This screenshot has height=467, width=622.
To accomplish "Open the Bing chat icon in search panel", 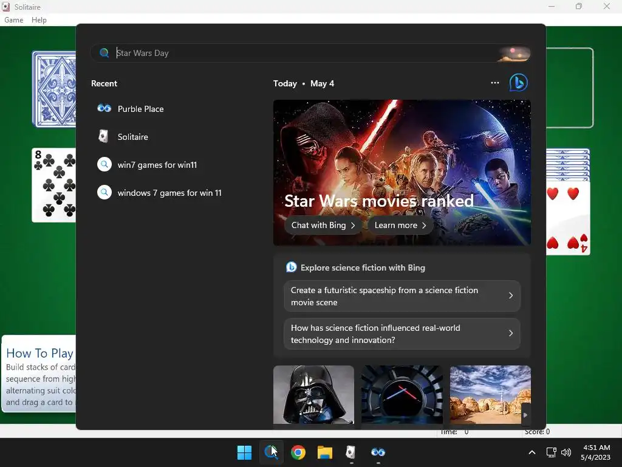I will tap(518, 83).
